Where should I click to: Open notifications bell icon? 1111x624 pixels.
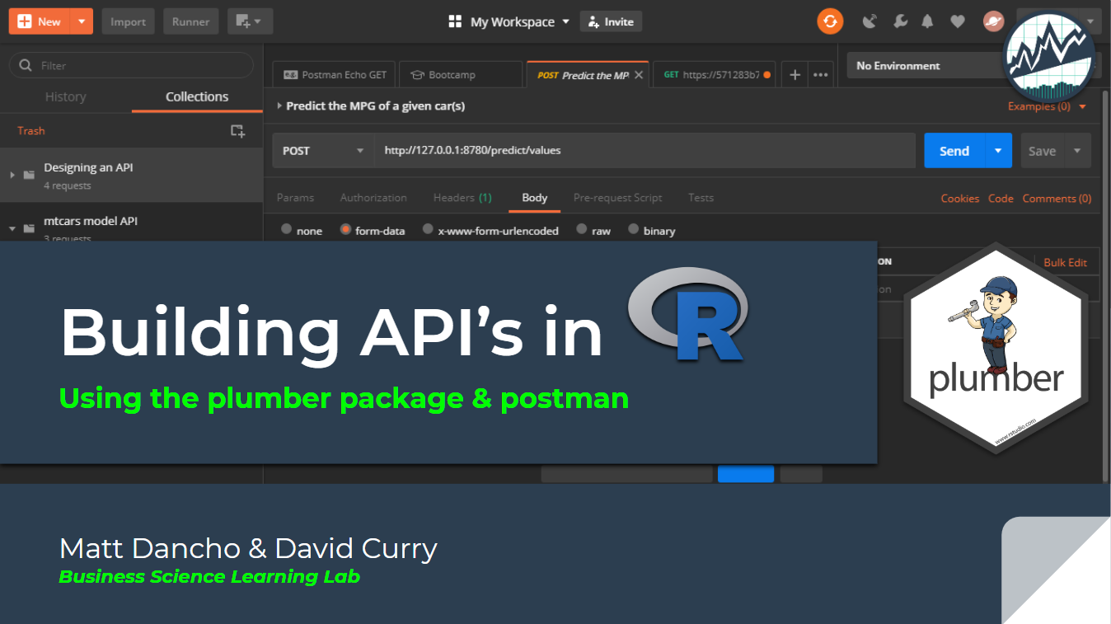(928, 21)
